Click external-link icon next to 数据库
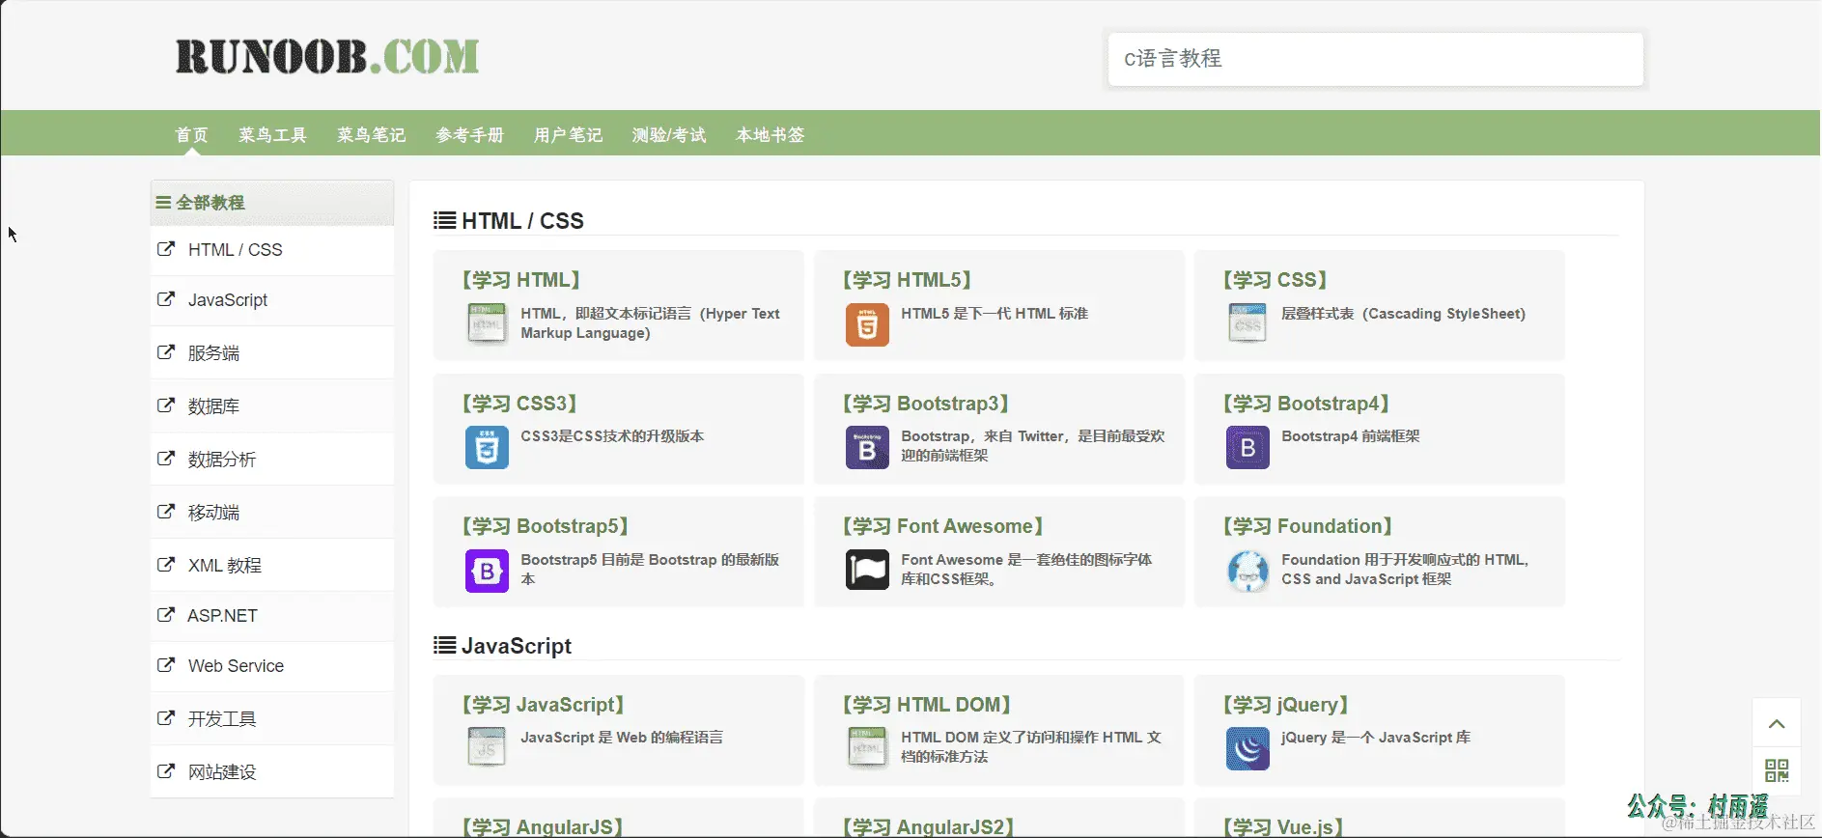1822x838 pixels. pyautogui.click(x=166, y=405)
